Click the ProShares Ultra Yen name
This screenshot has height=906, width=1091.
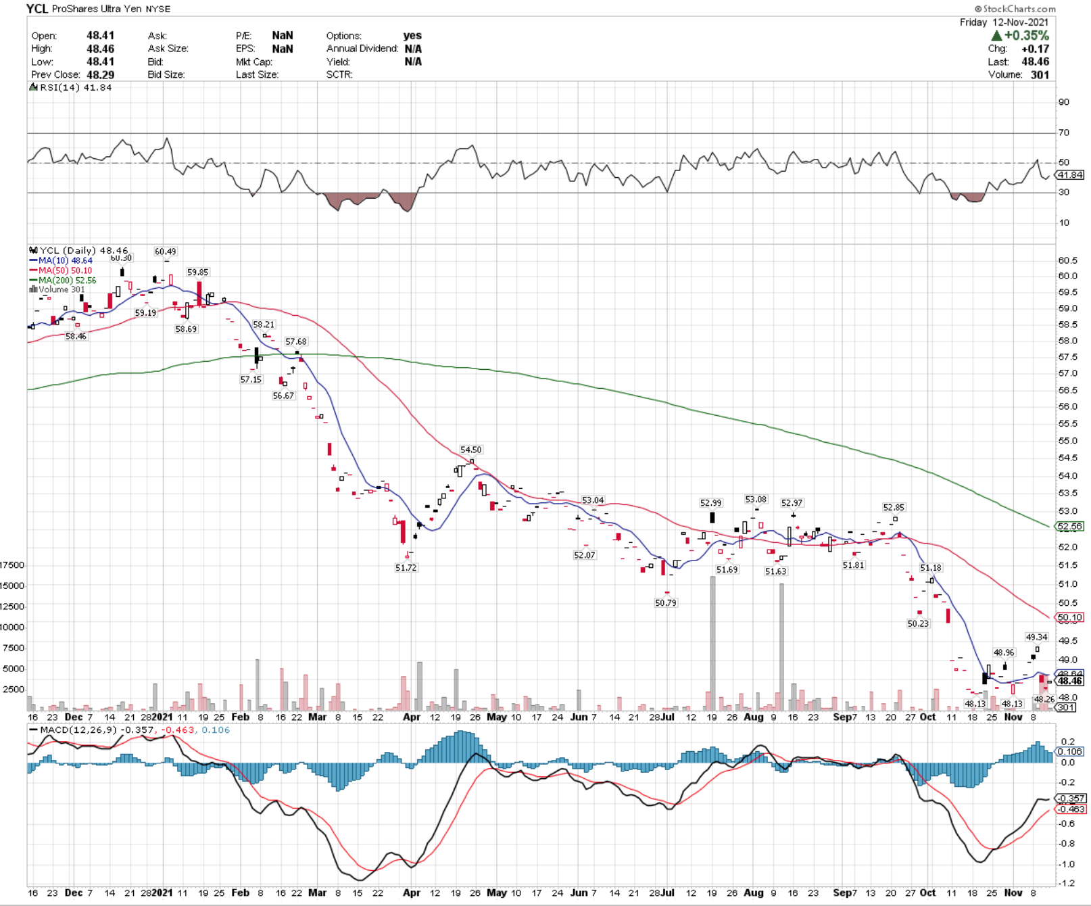tap(97, 9)
